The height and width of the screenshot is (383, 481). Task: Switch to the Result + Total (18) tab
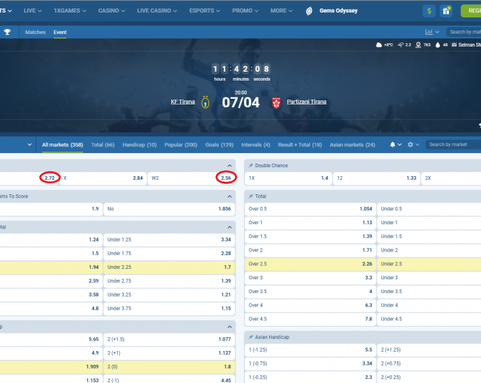(x=300, y=145)
